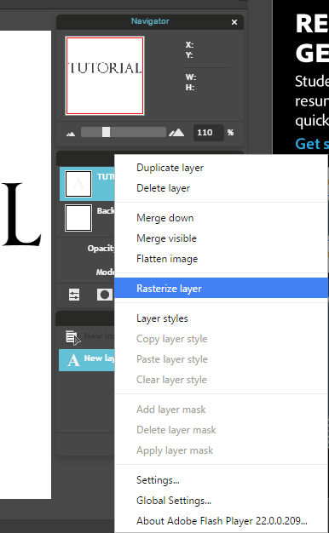Screen dimensions: 329x533
Task: Select the New layer history entry
Action: (x=87, y=359)
